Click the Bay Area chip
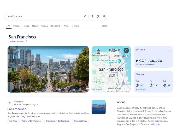183x137 pixels. coord(13,121)
